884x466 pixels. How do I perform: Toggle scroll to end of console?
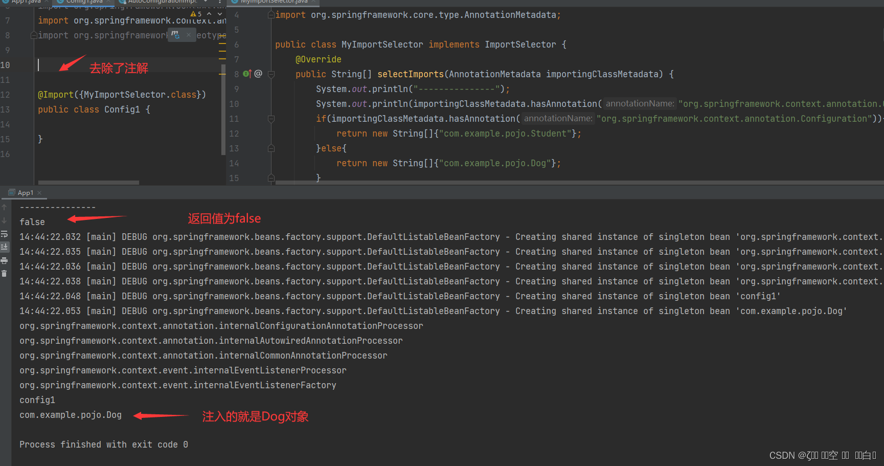(4, 247)
